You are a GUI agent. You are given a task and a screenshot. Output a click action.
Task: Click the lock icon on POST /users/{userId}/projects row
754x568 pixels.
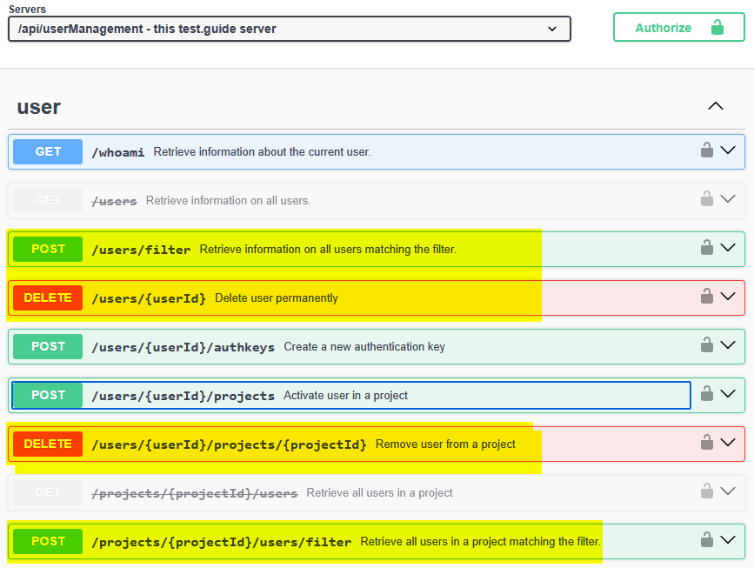coord(706,393)
